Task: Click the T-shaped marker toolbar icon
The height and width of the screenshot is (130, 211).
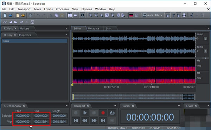Action: click(173, 16)
